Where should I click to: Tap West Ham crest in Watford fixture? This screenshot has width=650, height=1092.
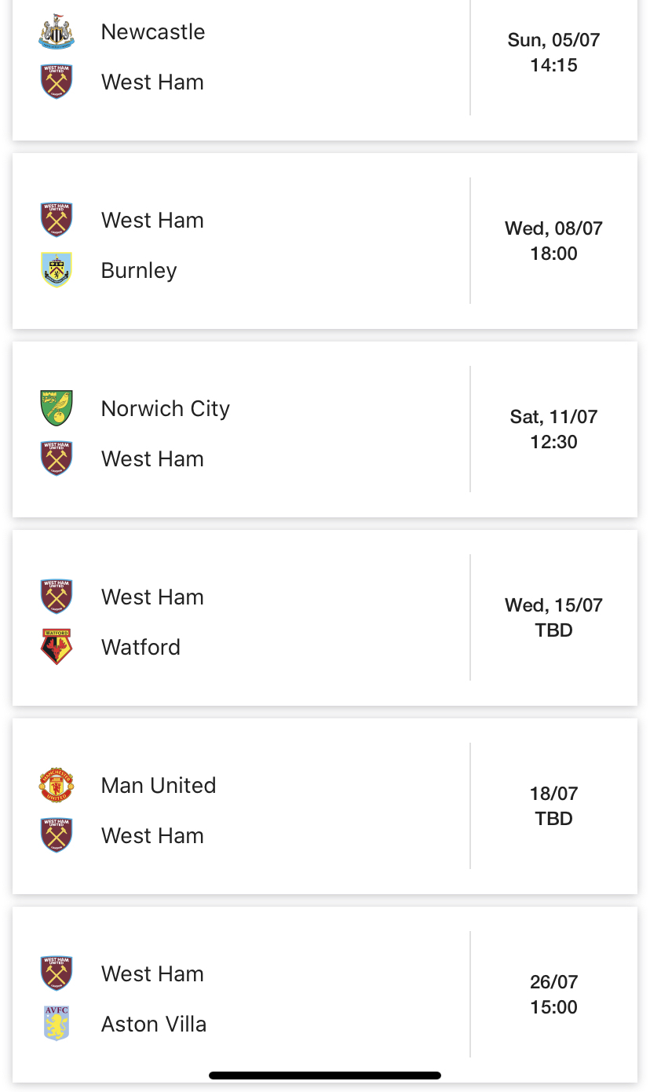57,597
